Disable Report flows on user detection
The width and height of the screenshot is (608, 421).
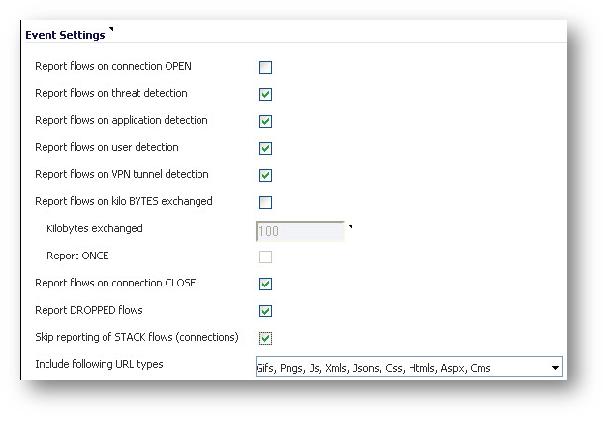click(x=265, y=148)
